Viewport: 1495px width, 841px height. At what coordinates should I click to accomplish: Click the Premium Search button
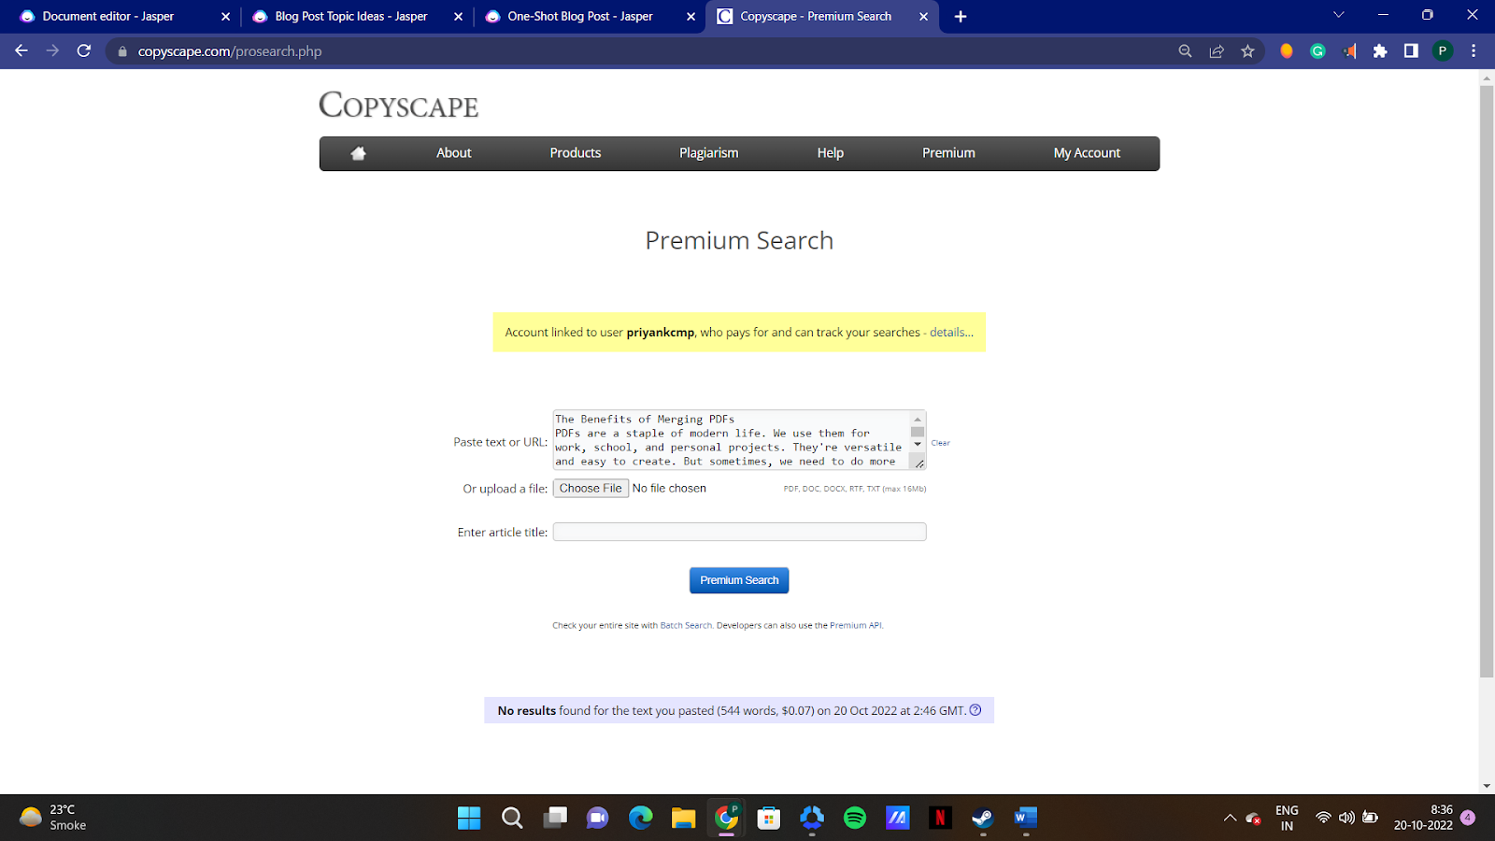click(739, 580)
